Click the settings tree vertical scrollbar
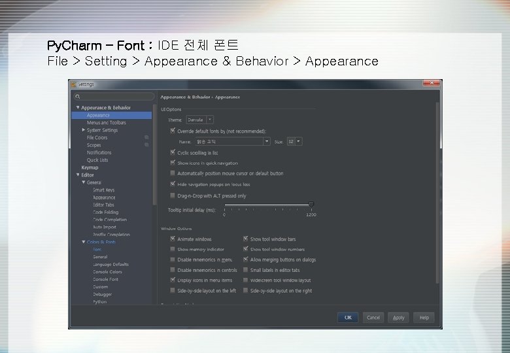The image size is (510, 353). pyautogui.click(x=154, y=154)
